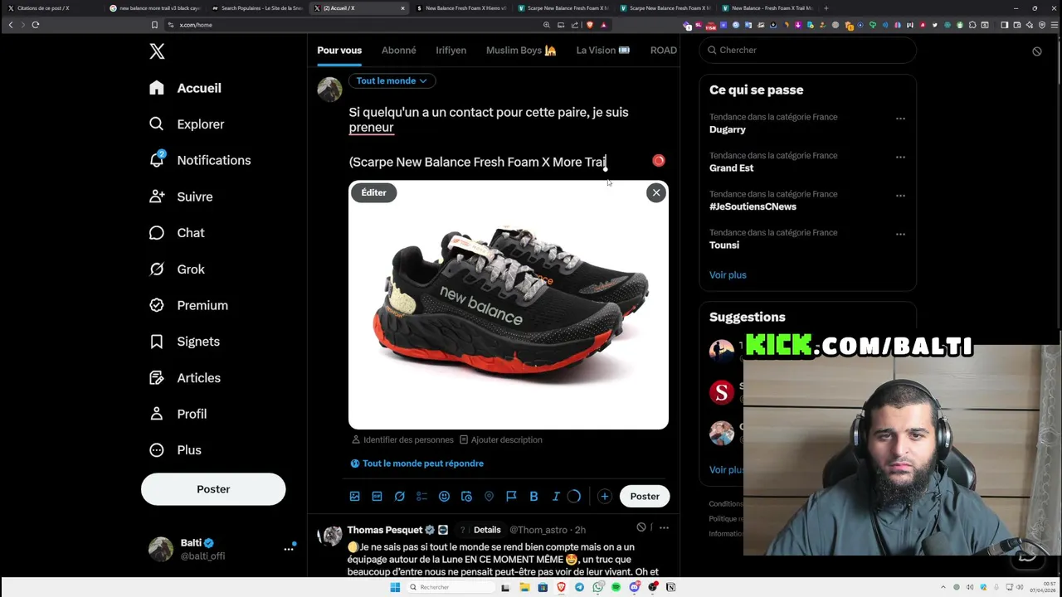
Task: Open Windows Start menu
Action: coord(395,587)
